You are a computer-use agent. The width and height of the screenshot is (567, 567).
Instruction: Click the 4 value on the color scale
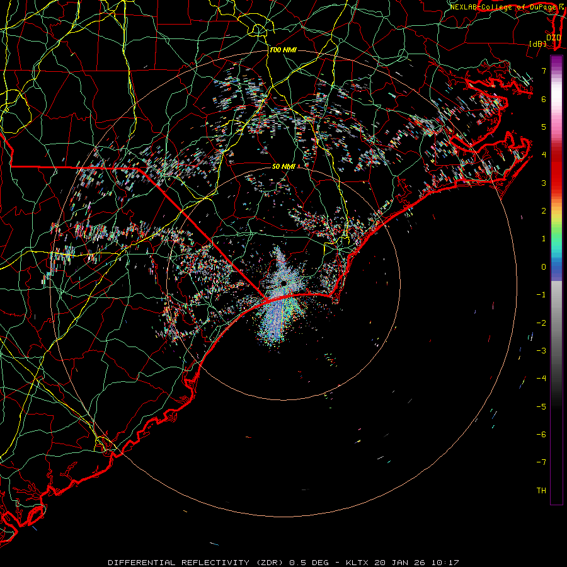point(544,155)
